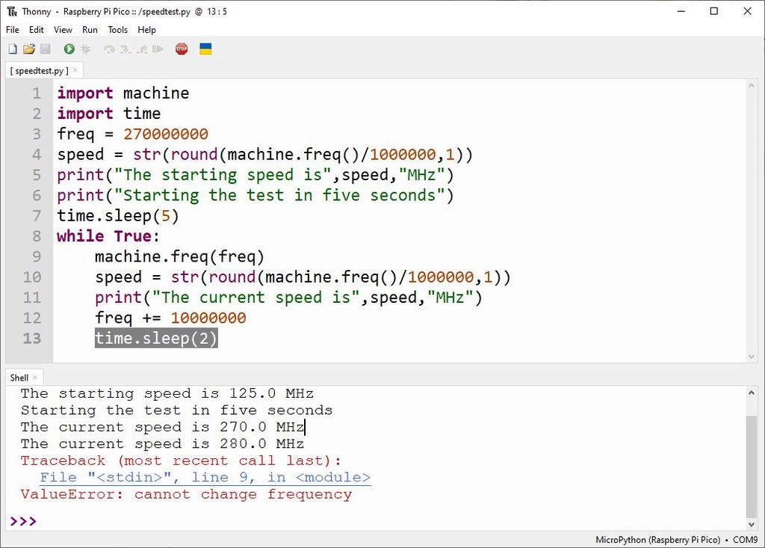
Task: Click the Thonny app logo in title bar
Action: tap(12, 11)
